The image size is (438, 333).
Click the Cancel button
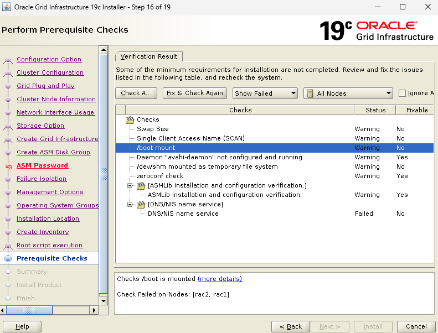coord(416,326)
